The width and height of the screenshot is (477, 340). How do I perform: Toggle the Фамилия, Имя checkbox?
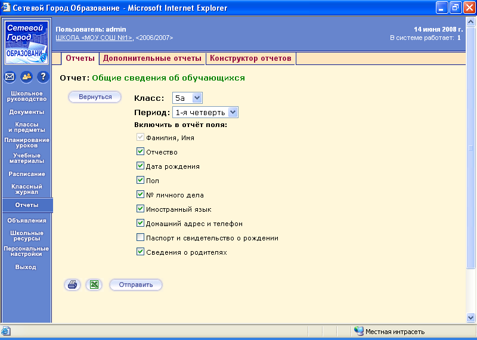pos(140,137)
